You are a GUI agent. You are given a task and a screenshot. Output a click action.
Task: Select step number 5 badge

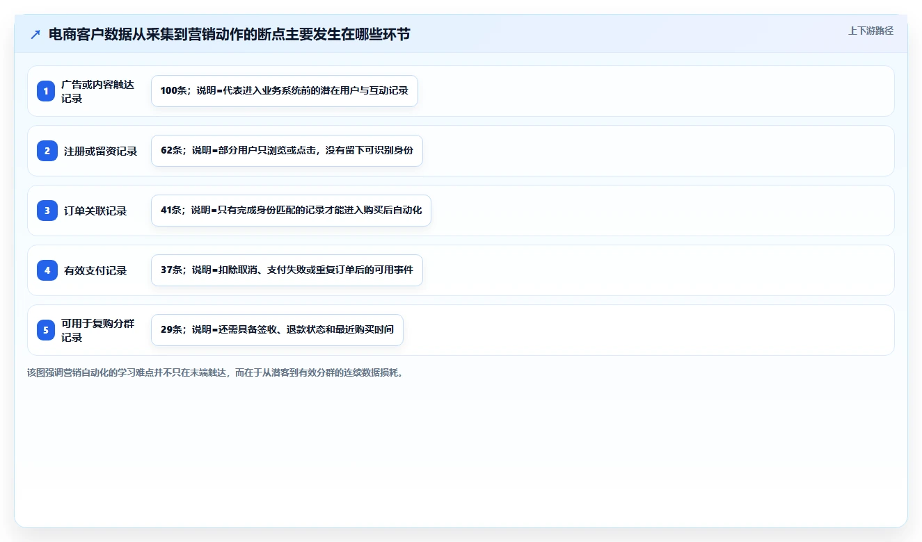click(x=46, y=330)
